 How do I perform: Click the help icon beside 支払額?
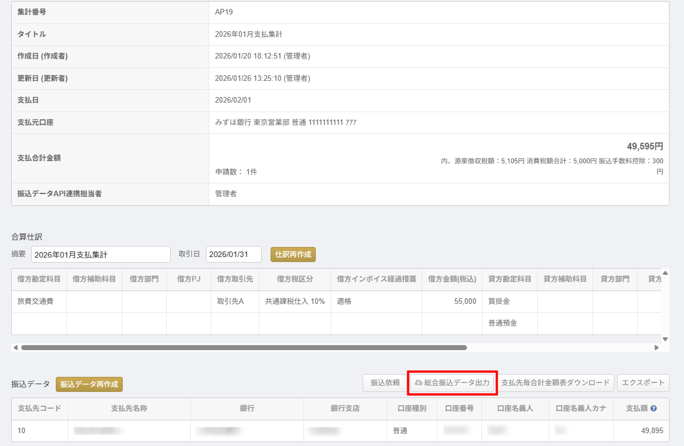tap(653, 409)
